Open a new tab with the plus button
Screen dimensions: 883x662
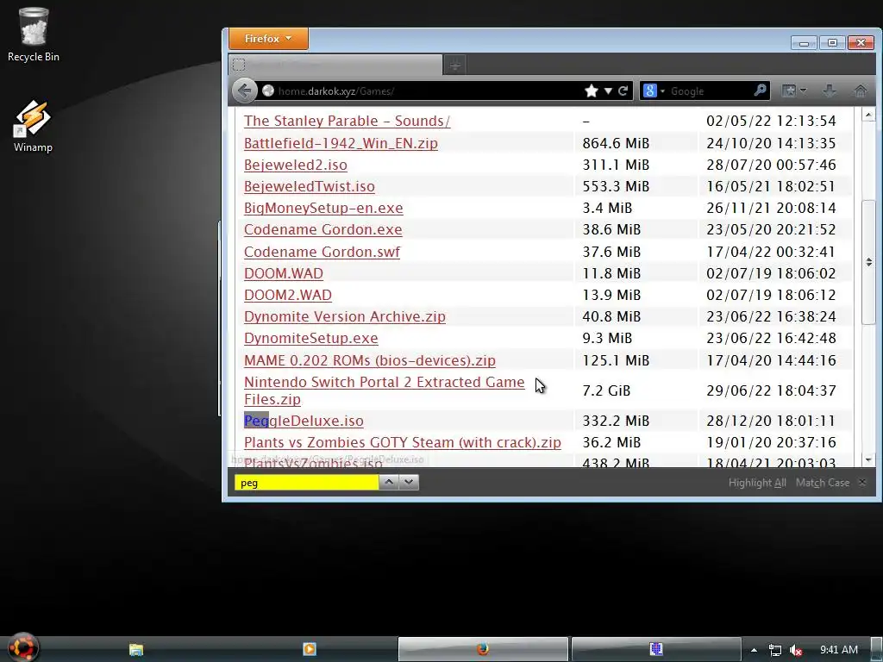(x=455, y=66)
